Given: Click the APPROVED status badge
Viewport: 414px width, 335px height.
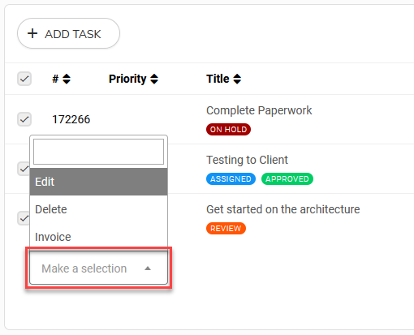Looking at the screenshot, I should pos(287,179).
